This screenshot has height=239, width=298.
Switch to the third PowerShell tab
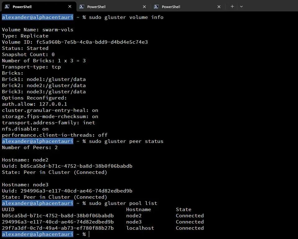[x=171, y=7]
